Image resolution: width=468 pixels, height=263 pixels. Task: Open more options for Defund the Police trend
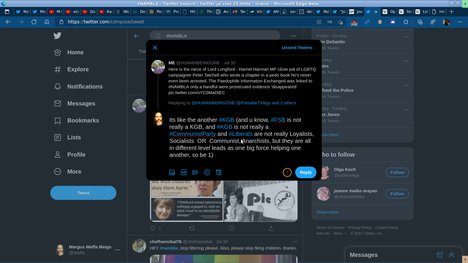coord(406,85)
